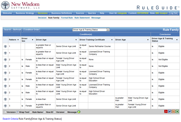Open the first Driver Age column dropdown arrow

(76, 40)
